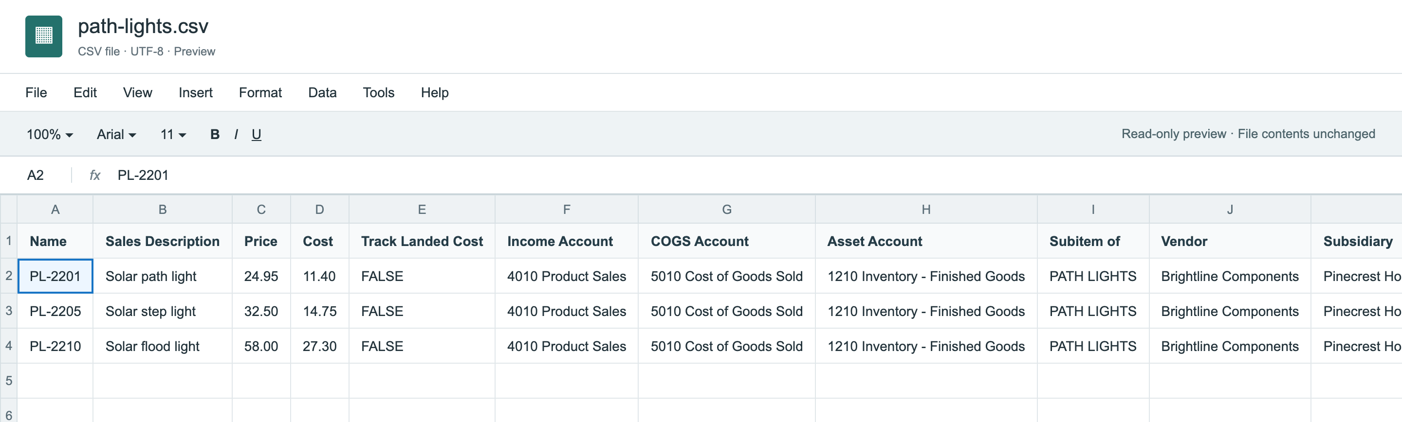Open the View menu
The width and height of the screenshot is (1402, 422).
point(138,92)
